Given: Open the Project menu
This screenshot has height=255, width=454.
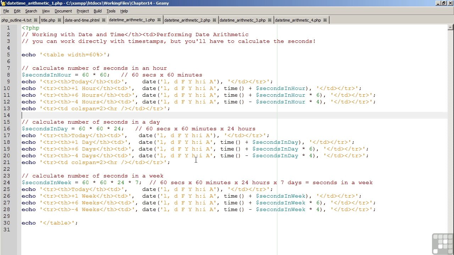Looking at the screenshot, I should pyautogui.click(x=83, y=11).
